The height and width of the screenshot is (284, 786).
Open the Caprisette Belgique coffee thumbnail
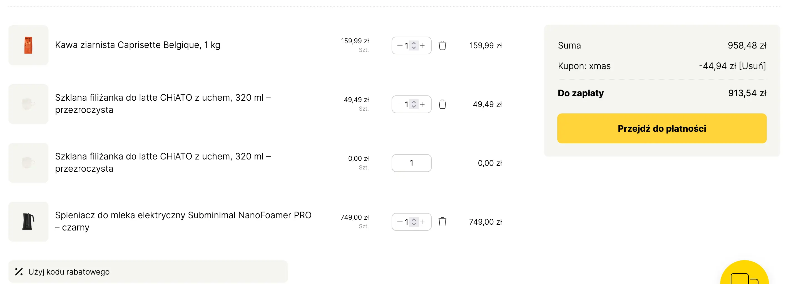pos(28,45)
